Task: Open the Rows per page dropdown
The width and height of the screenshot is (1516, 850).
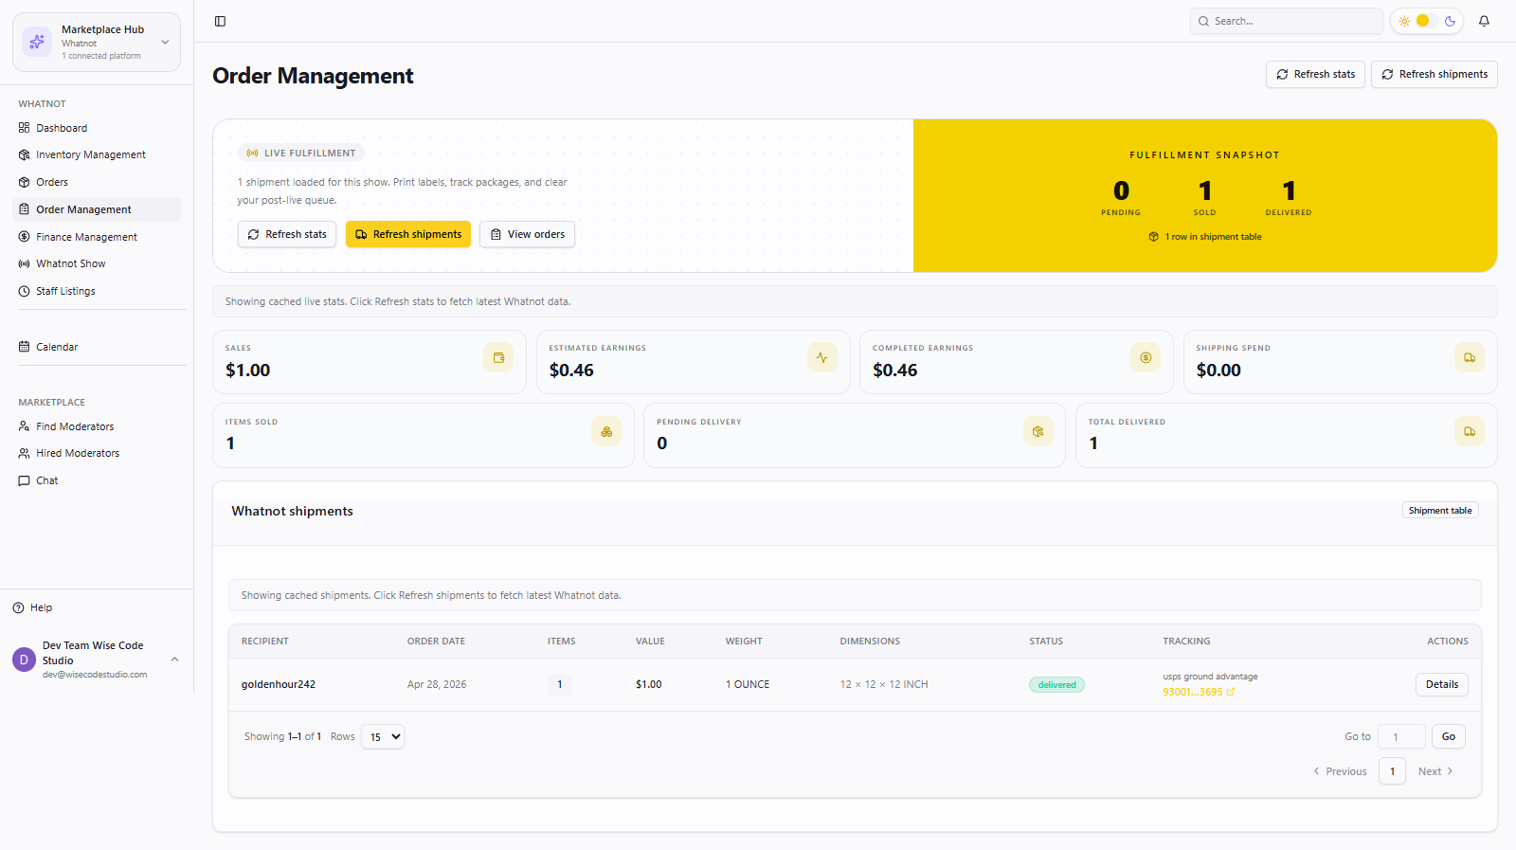Action: click(x=383, y=736)
